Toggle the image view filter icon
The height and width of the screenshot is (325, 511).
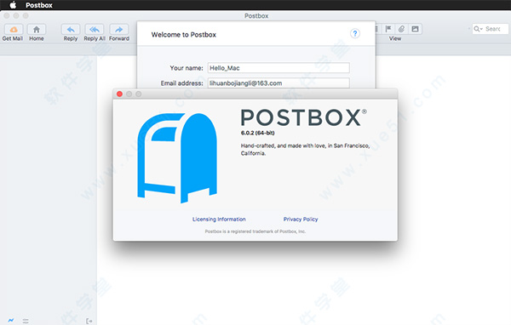point(415,29)
